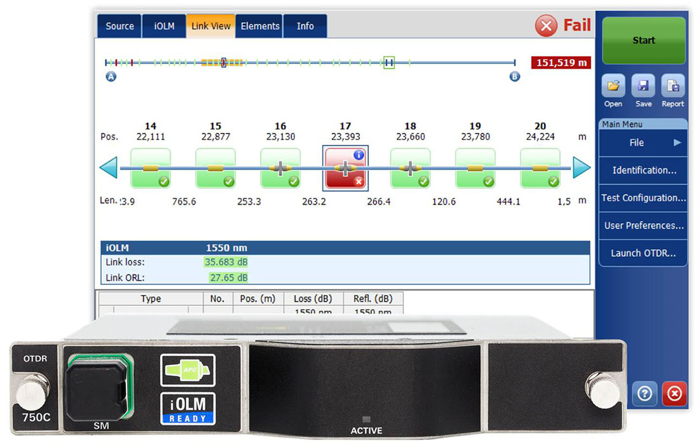Screen dimensions: 698x445
Task: Click the Report icon
Action: point(673,86)
